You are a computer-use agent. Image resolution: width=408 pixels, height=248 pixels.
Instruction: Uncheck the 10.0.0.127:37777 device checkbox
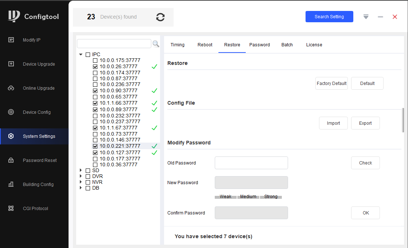(x=95, y=153)
